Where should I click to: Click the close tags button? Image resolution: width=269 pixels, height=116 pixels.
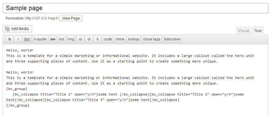tap(152, 39)
